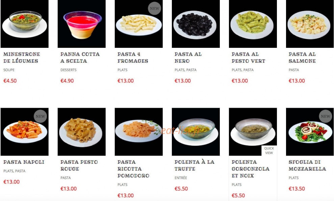The width and height of the screenshot is (334, 201).
Task: Click the Polenta Gorgonzola et Noix title
Action: (251, 169)
